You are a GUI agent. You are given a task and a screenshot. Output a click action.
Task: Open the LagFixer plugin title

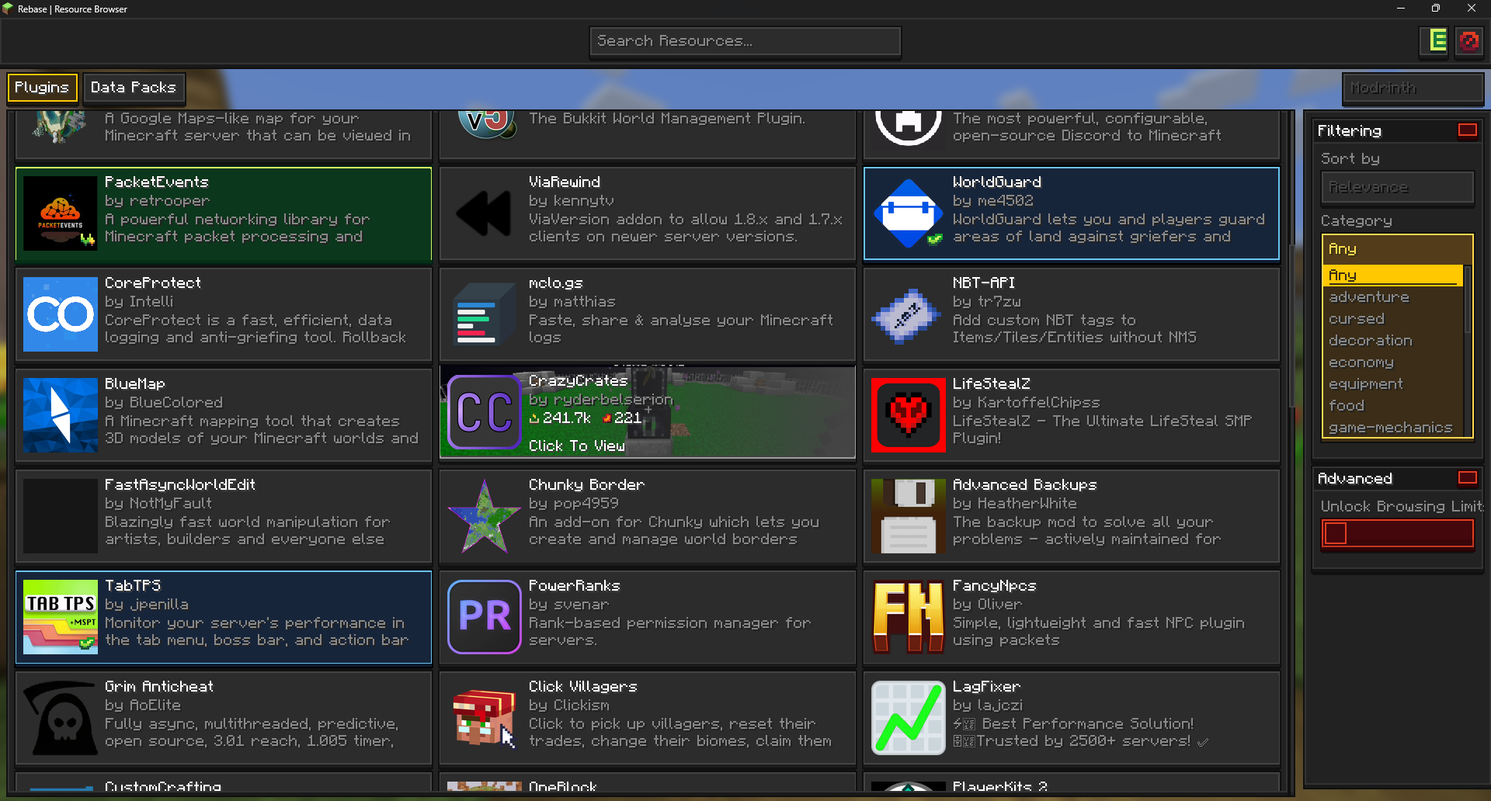pyautogui.click(x=986, y=686)
